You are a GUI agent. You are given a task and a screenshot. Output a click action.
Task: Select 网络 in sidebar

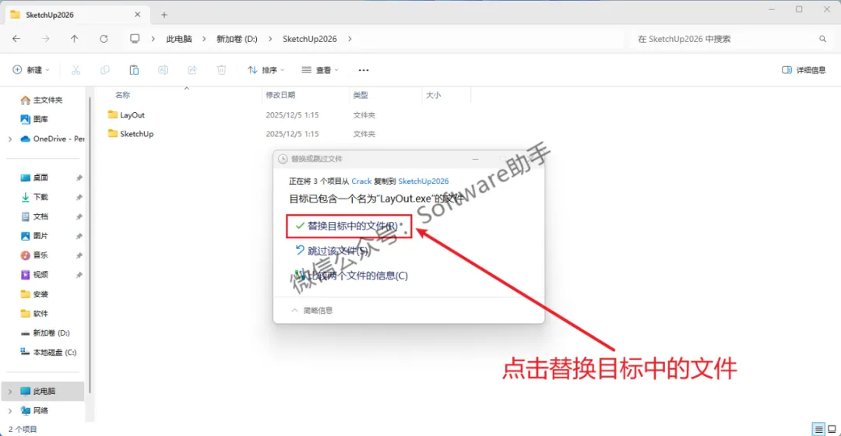click(34, 411)
